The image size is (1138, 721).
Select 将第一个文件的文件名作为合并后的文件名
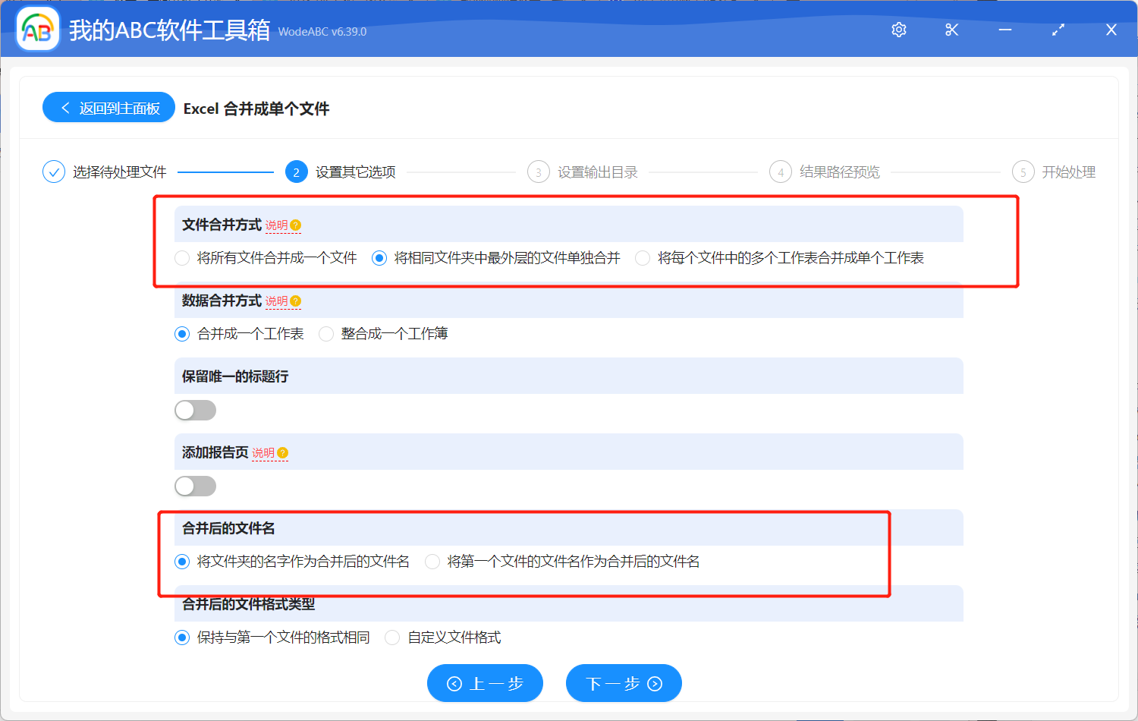[432, 562]
